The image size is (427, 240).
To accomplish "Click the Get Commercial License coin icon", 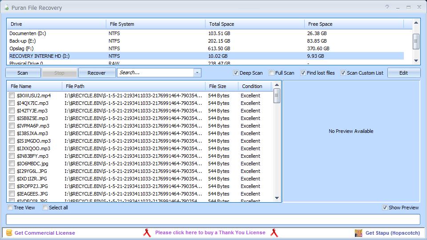I will pyautogui.click(x=9, y=232).
